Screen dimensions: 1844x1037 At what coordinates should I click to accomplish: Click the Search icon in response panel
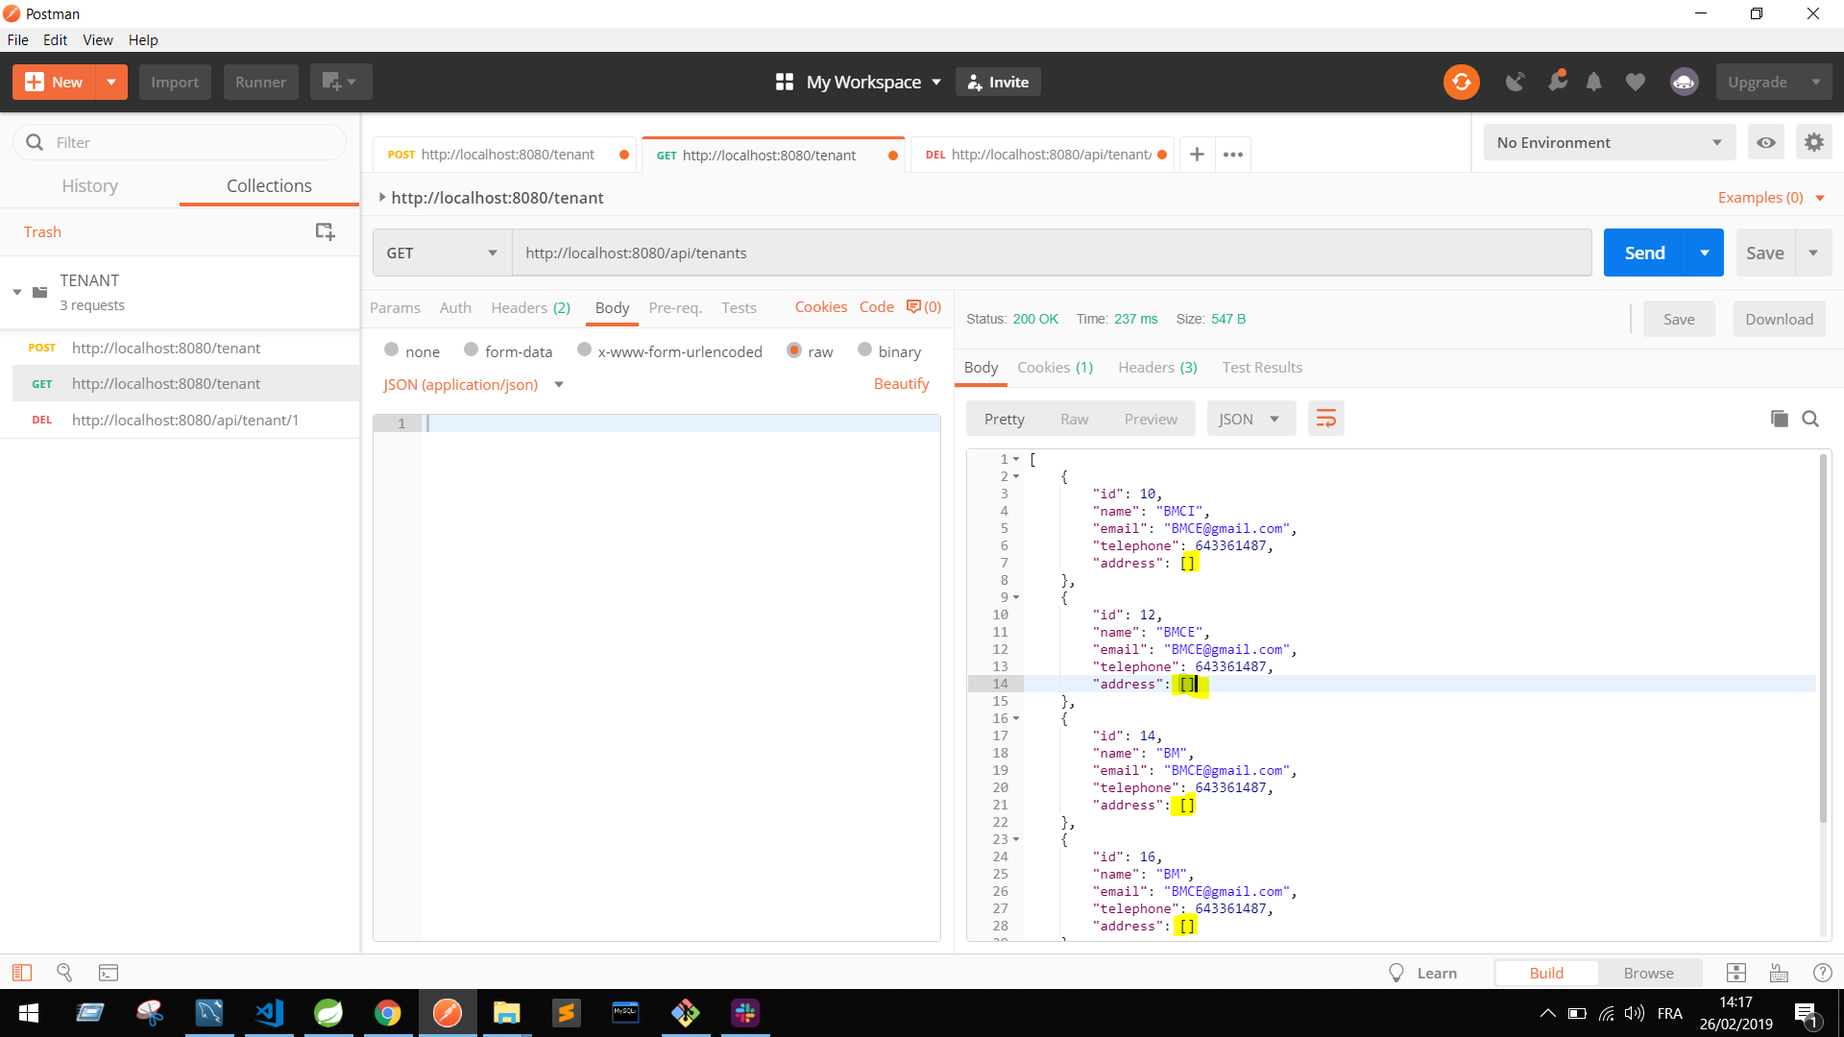(1813, 419)
